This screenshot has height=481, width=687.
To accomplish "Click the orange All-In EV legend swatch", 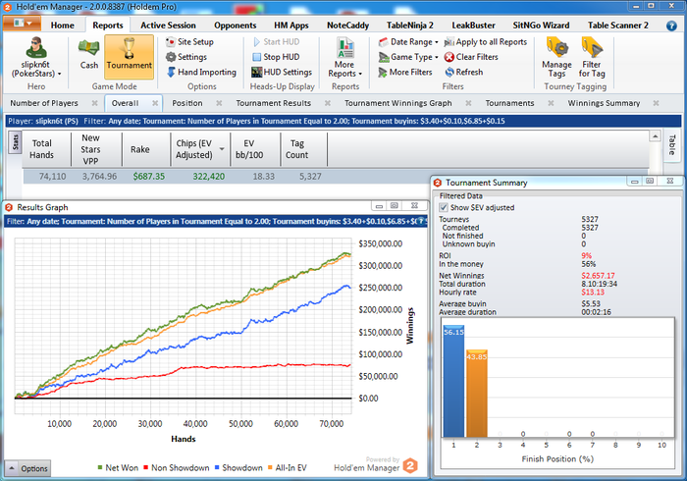I will 270,468.
